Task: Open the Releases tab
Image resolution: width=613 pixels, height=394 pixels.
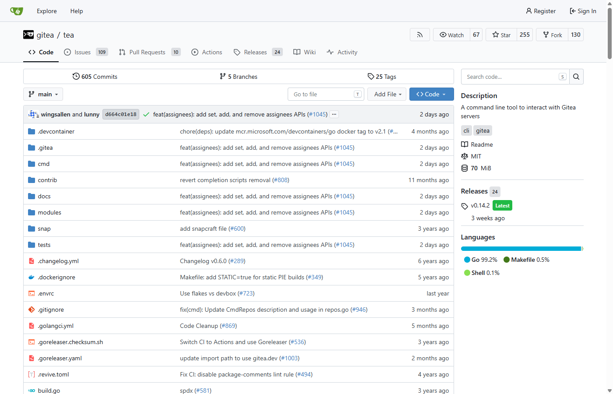Action: 258,52
